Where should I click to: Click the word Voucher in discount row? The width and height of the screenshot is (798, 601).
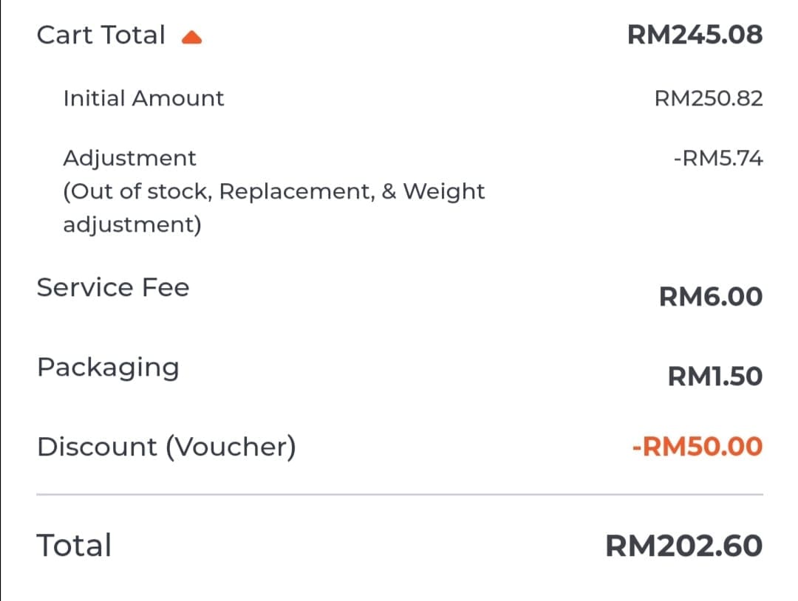[231, 447]
